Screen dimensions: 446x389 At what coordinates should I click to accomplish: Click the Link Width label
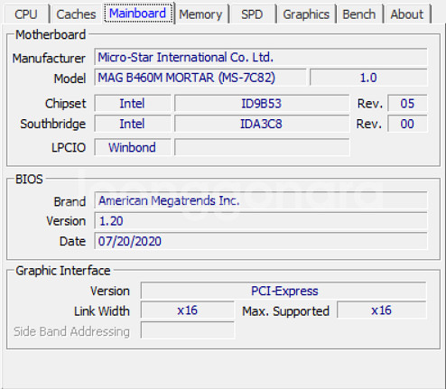[x=102, y=311]
